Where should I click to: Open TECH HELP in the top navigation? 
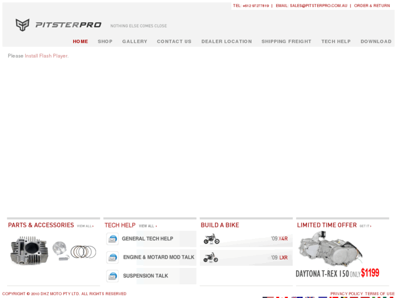pos(336,42)
